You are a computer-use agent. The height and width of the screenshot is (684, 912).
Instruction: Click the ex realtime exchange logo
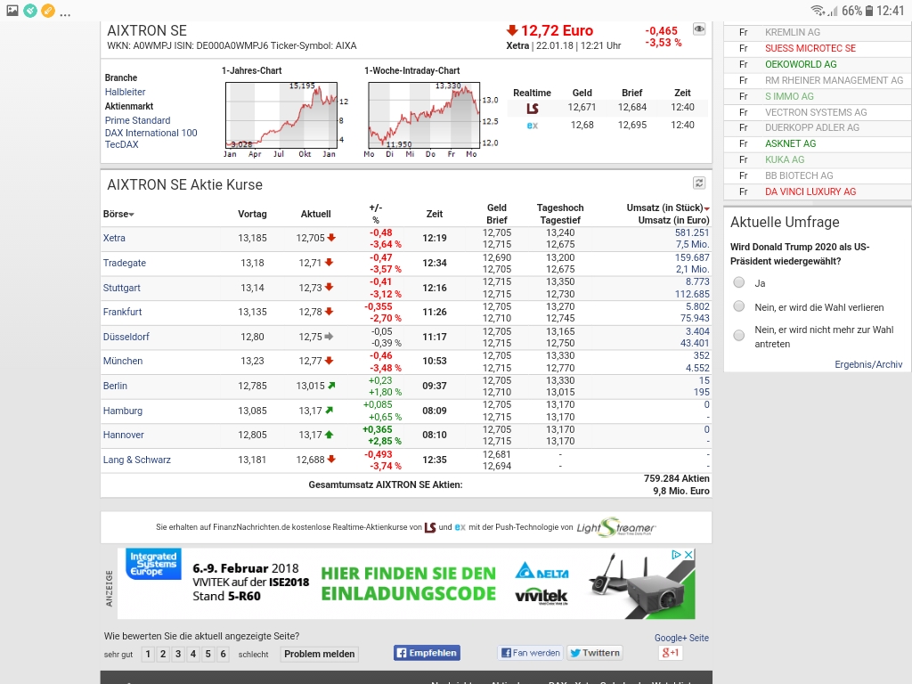pos(533,125)
